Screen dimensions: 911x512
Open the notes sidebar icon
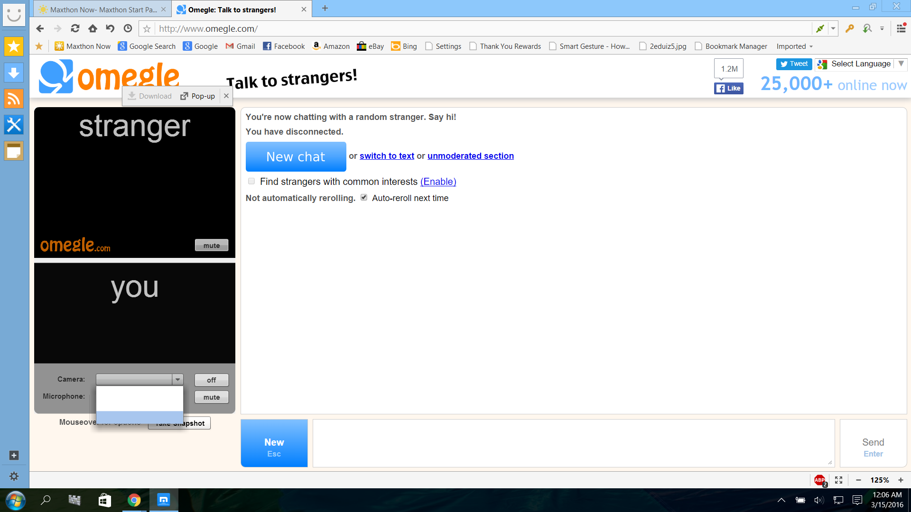tap(14, 151)
